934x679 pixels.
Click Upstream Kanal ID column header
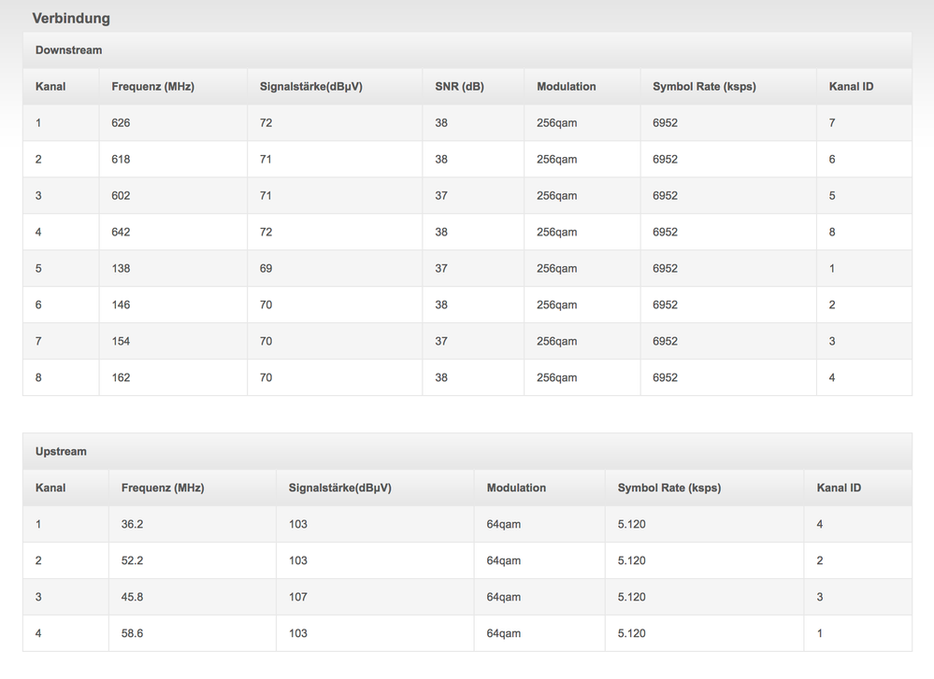point(839,488)
